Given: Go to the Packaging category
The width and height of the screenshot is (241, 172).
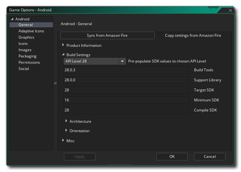Looking at the screenshot, I should tap(27, 56).
